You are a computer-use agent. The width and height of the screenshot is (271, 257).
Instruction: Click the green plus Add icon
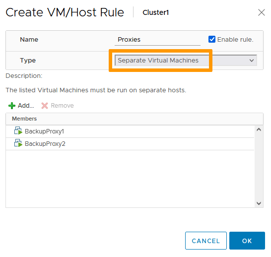point(12,106)
